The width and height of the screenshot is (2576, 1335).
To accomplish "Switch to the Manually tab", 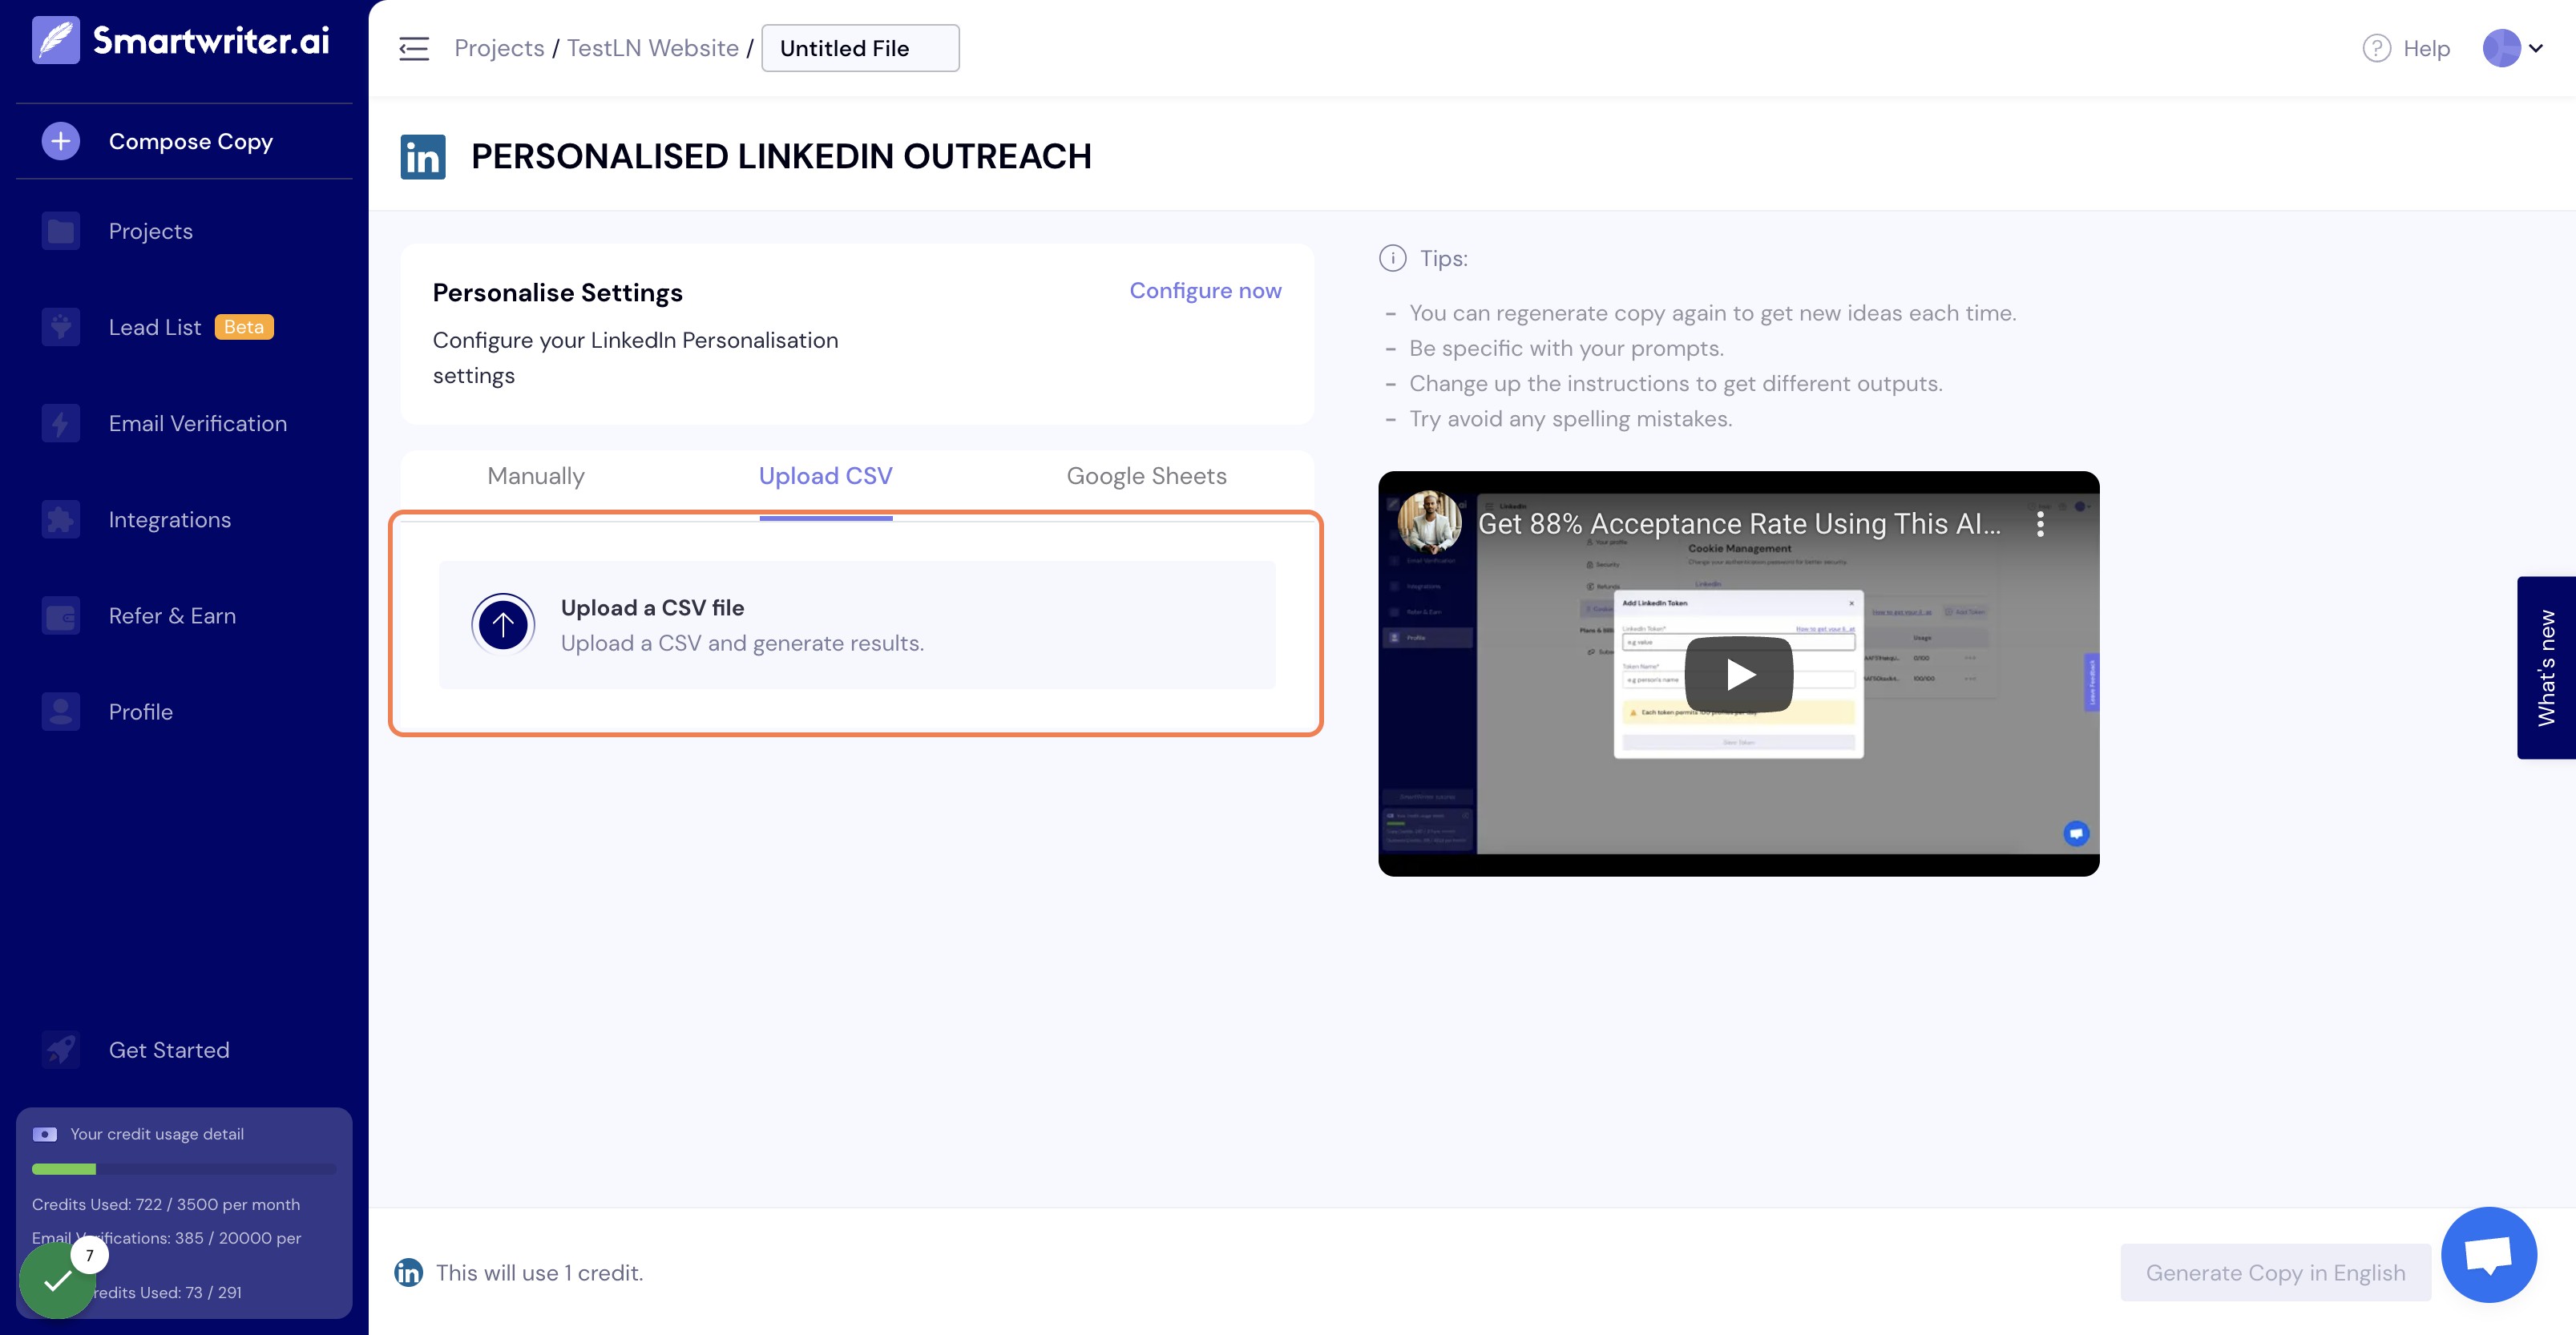I will [536, 476].
